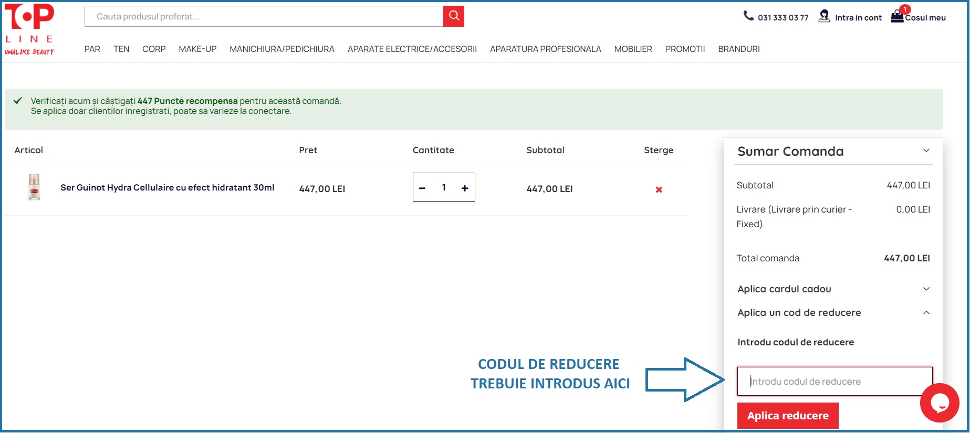Focus the discount code input field
The image size is (970, 433).
[x=835, y=382]
